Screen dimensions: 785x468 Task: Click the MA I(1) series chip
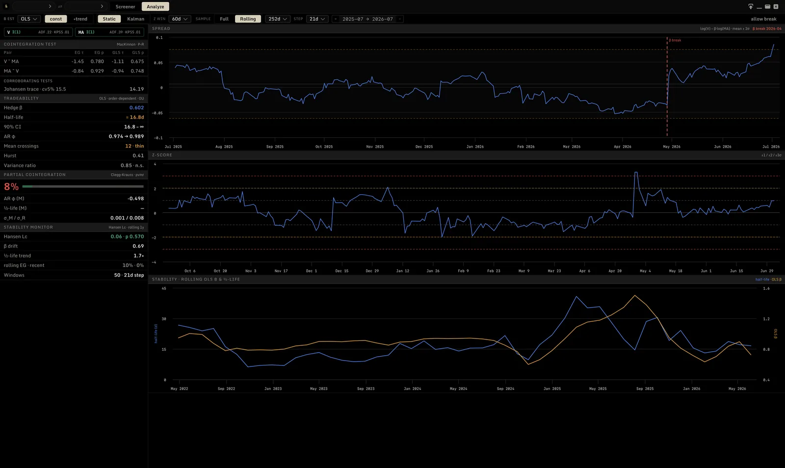point(109,32)
